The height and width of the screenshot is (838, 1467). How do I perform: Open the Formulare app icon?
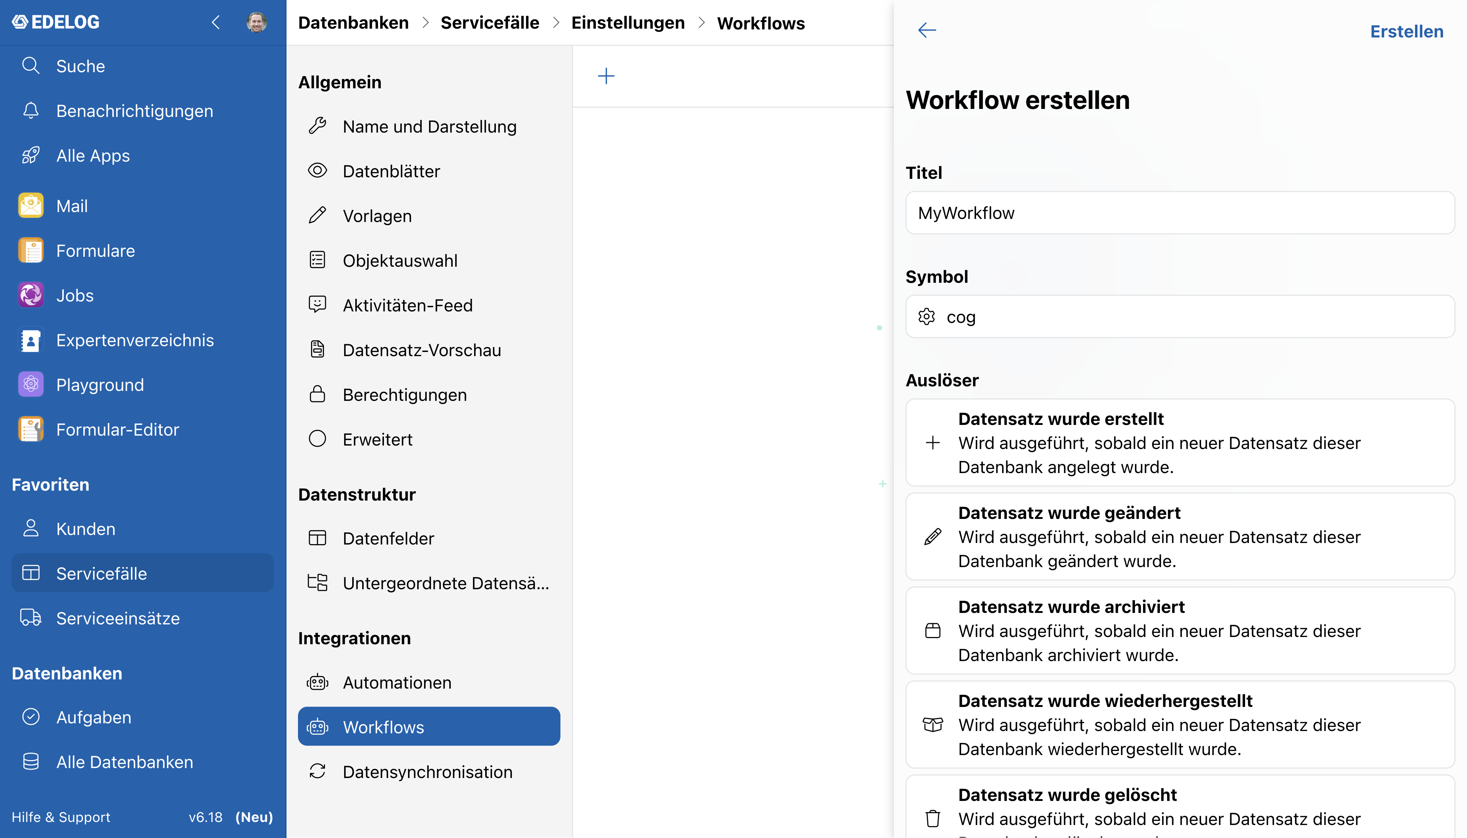click(31, 250)
